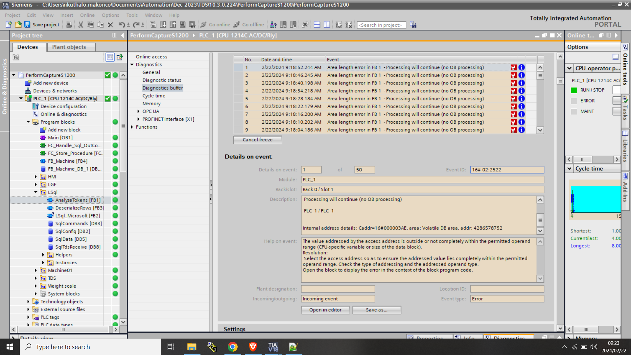631x355 pixels.
Task: Expand the Functions node
Action: point(132,127)
